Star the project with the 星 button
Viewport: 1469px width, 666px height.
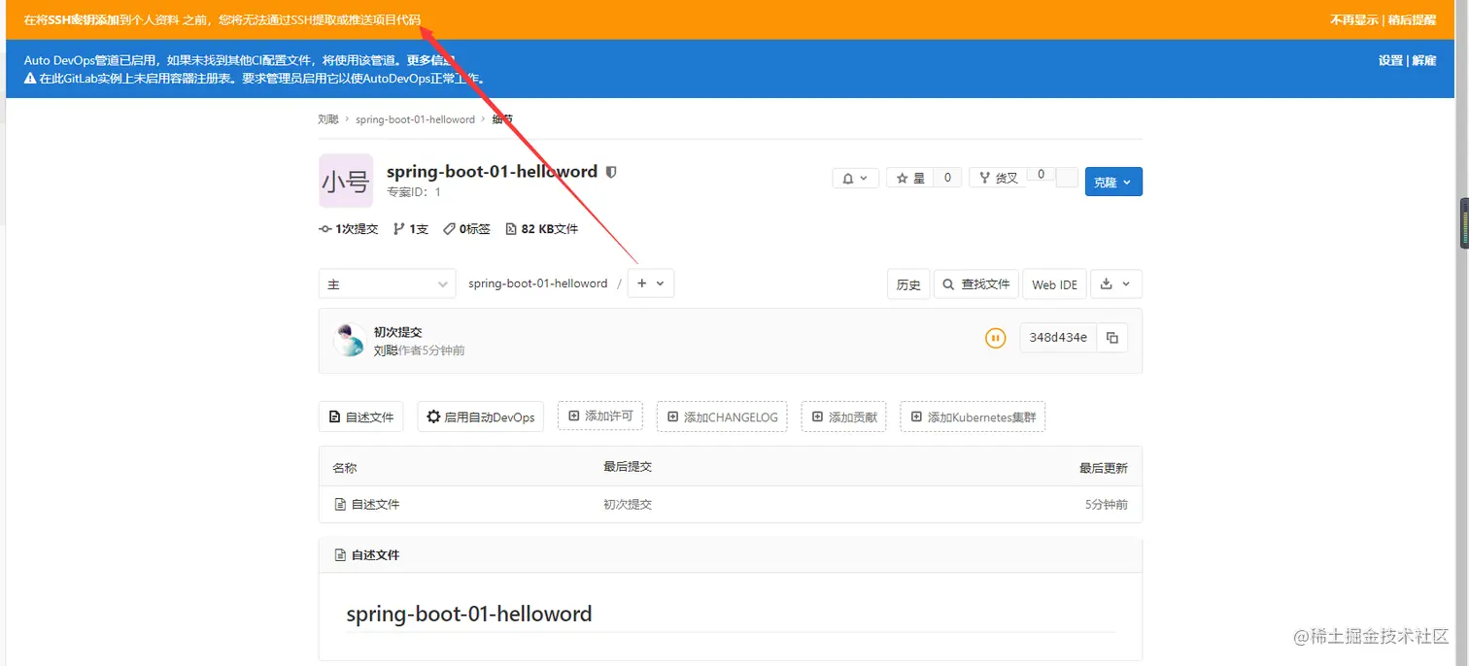pyautogui.click(x=910, y=179)
